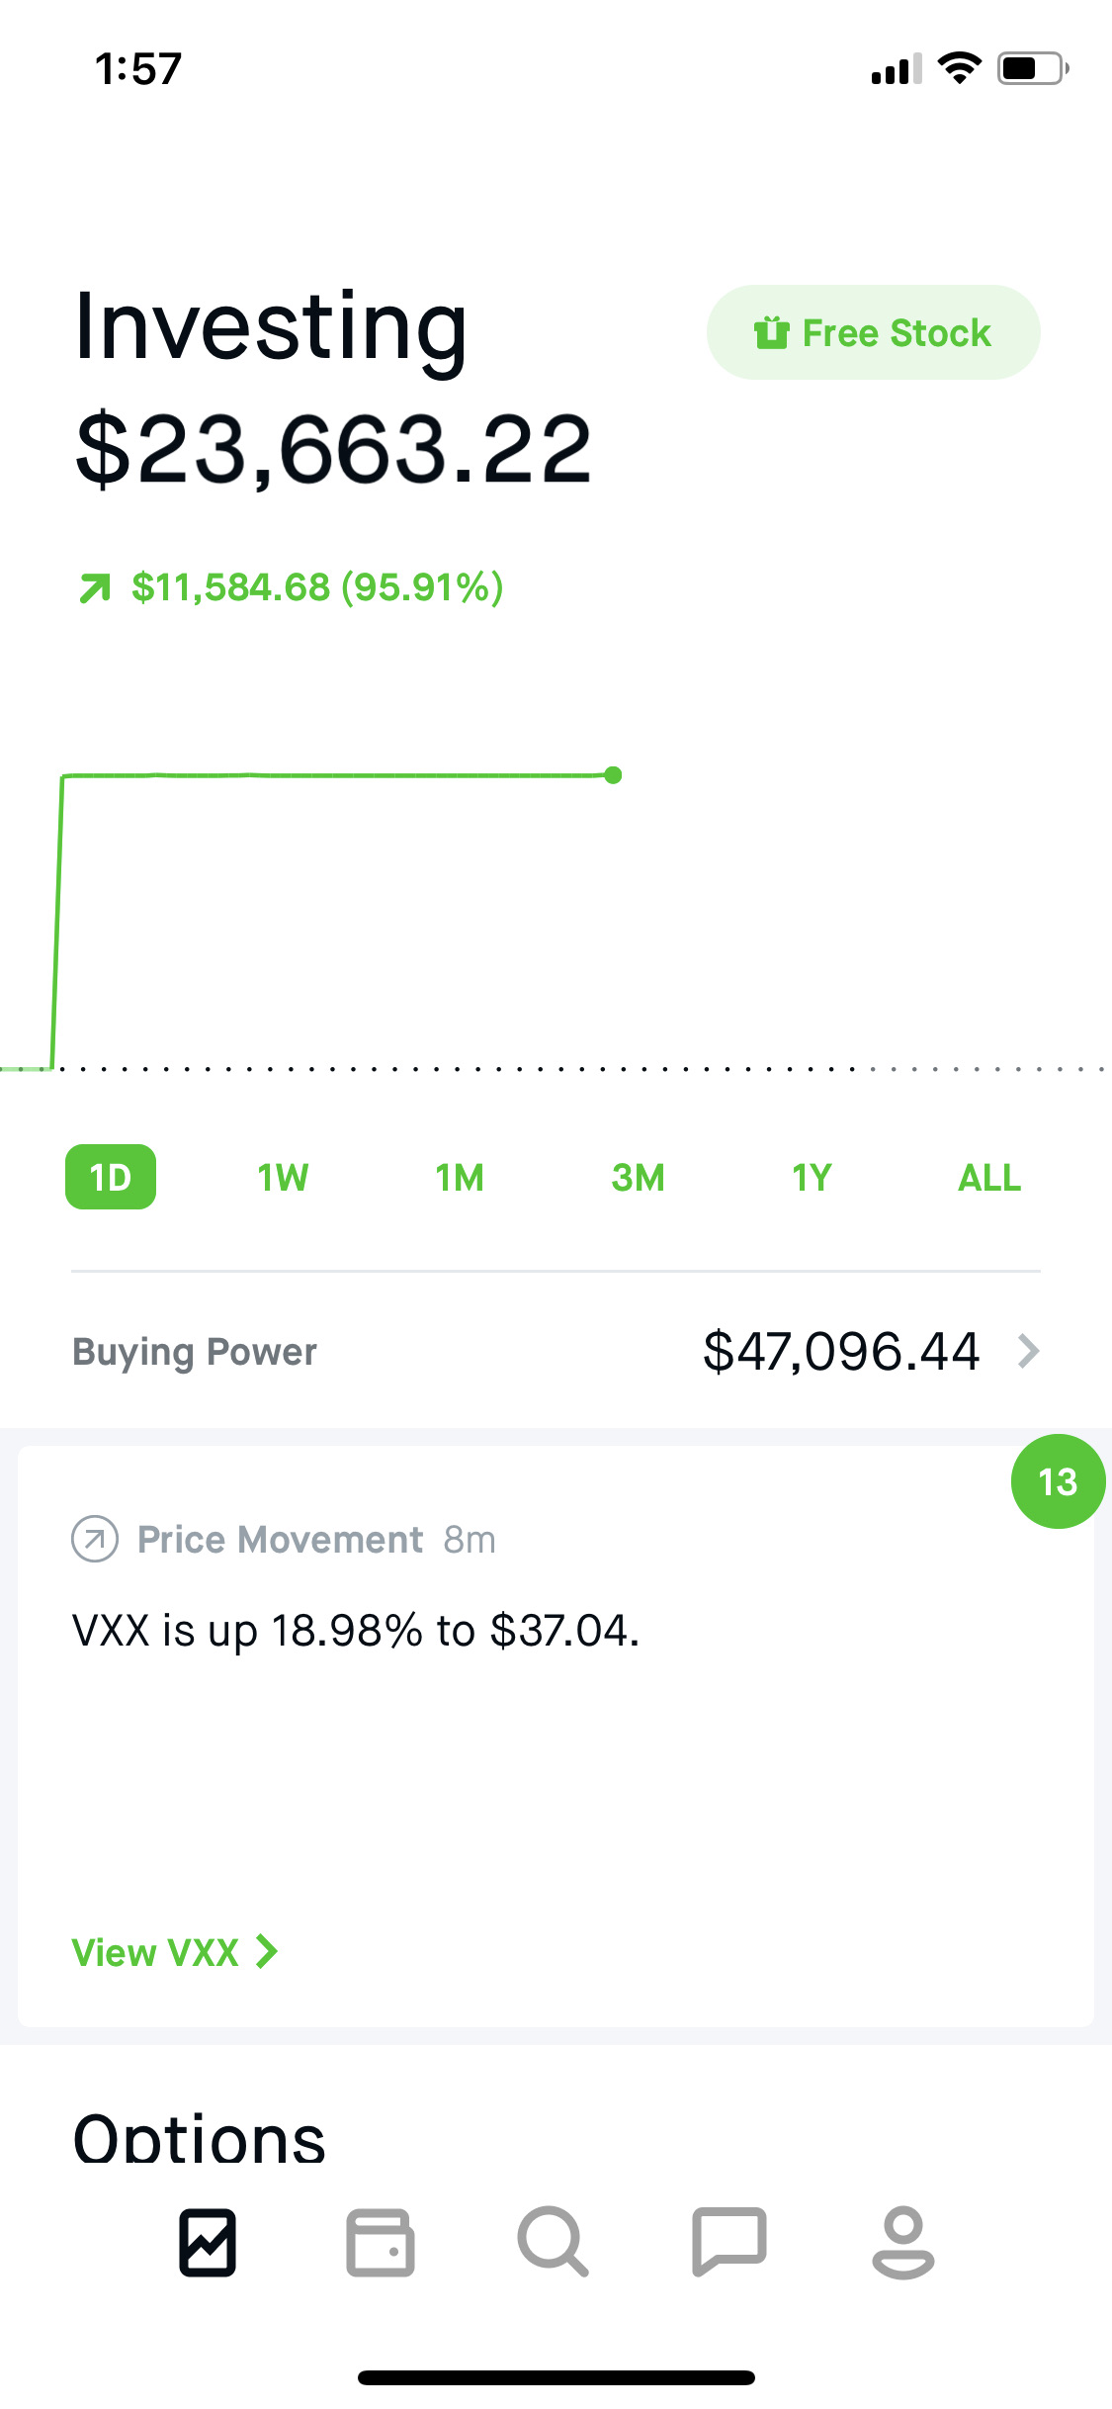This screenshot has width=1112, height=2409.
Task: Tap the green 13 notifications badge
Action: point(1058,1481)
